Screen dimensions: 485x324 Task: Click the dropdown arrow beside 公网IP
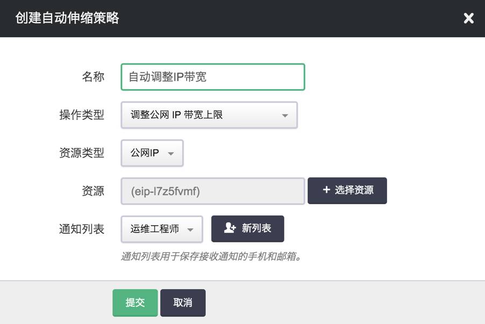(x=170, y=153)
